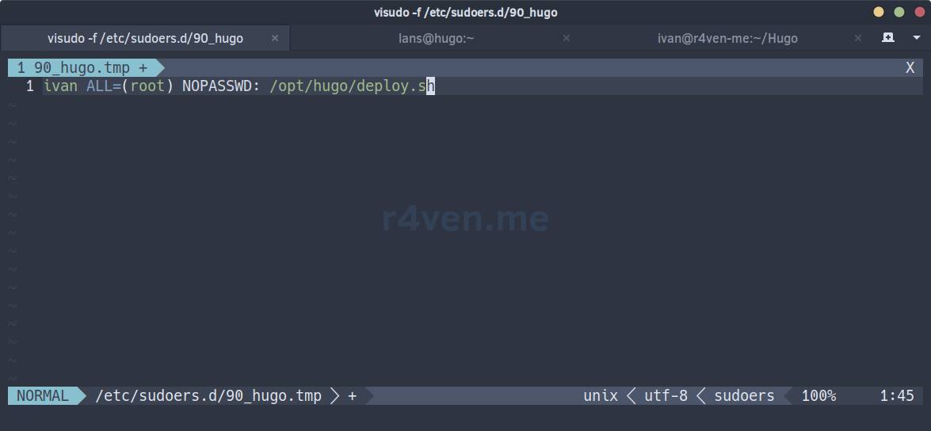
Task: Click the utf-8 encoding indicator
Action: point(666,395)
